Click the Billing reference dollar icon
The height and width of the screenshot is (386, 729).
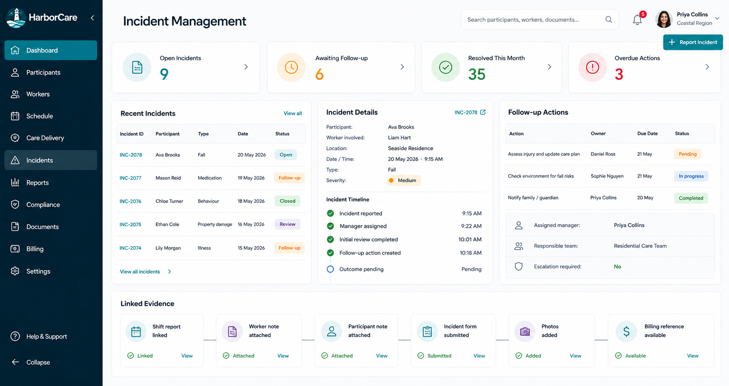[x=626, y=331]
